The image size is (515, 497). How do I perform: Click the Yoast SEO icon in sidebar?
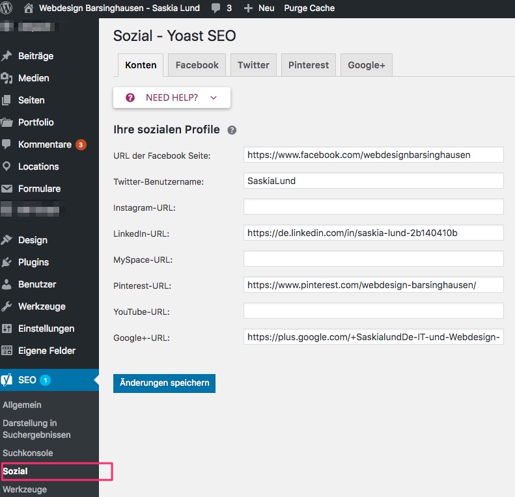click(7, 380)
